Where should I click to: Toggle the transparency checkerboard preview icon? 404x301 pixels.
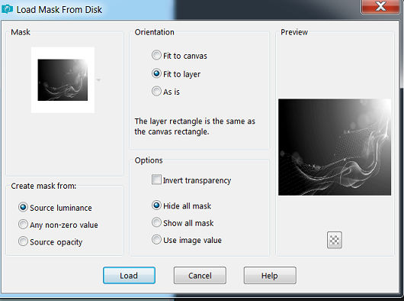(x=335, y=240)
